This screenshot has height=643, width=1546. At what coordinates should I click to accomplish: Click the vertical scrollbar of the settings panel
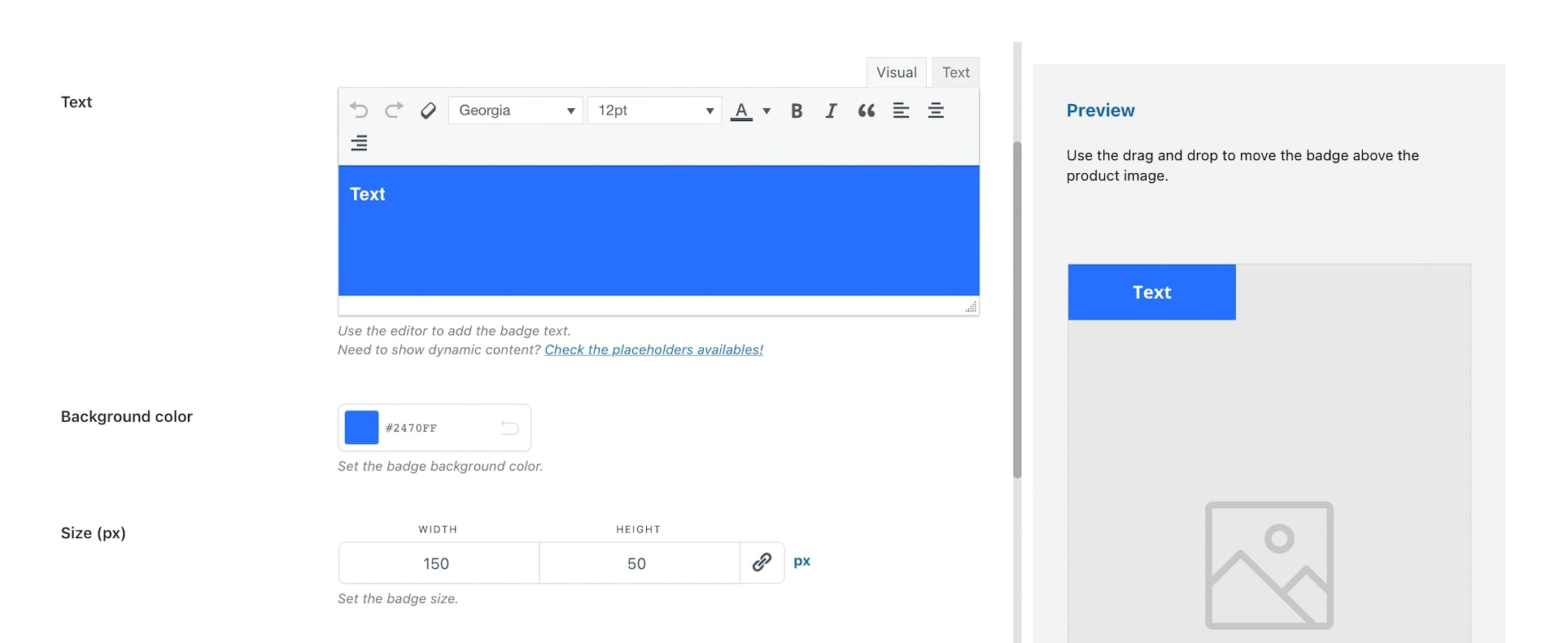click(x=1017, y=310)
